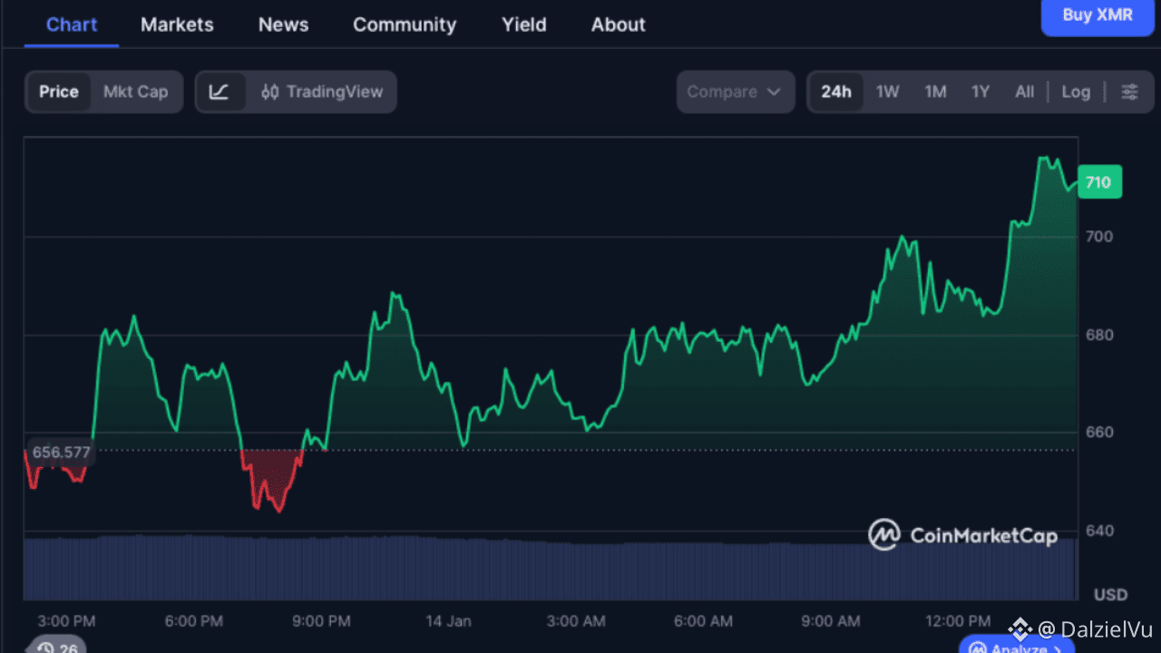Screen dimensions: 1161x653
Task: Select the 1Y time range
Action: 981,92
